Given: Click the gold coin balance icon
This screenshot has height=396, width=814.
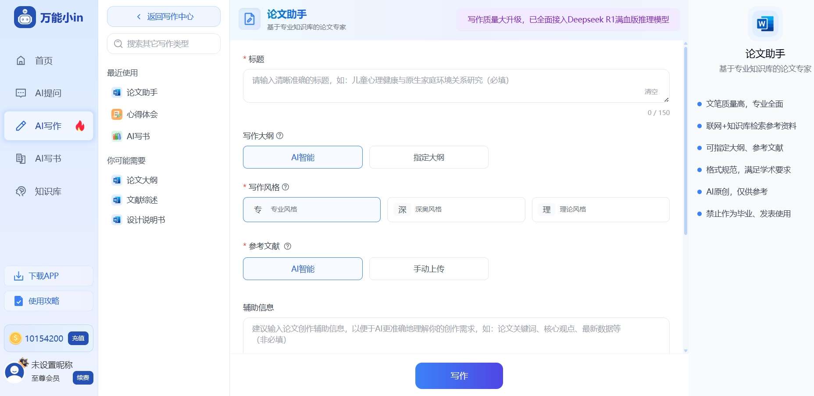Looking at the screenshot, I should (x=15, y=338).
